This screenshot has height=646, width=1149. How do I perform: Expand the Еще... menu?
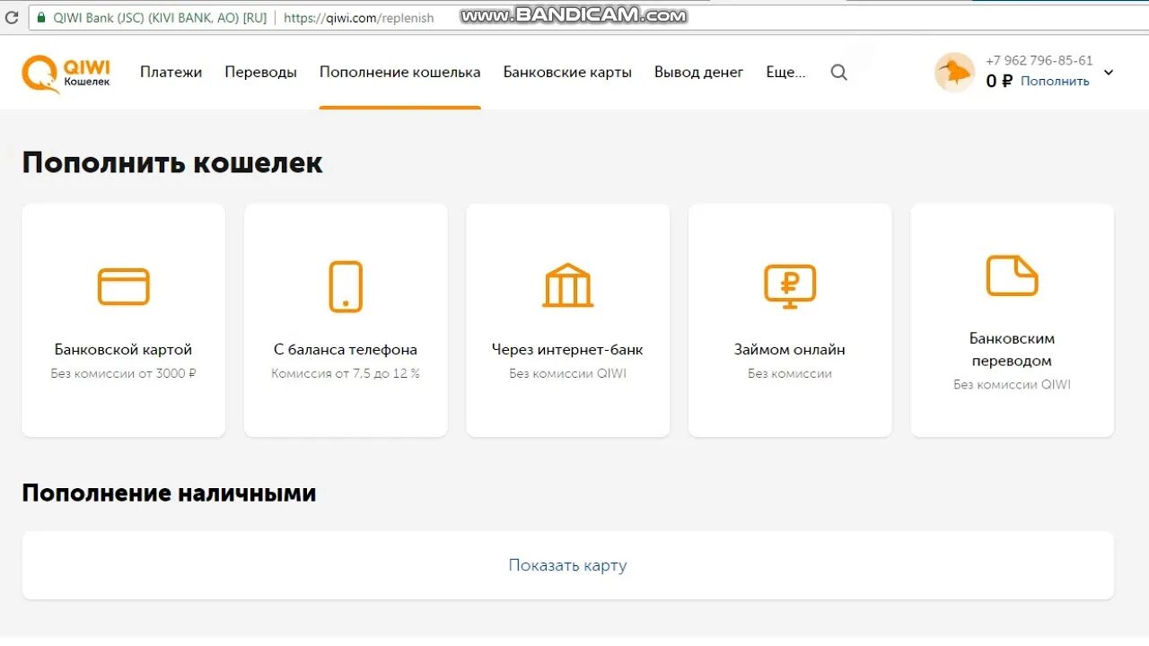click(785, 73)
